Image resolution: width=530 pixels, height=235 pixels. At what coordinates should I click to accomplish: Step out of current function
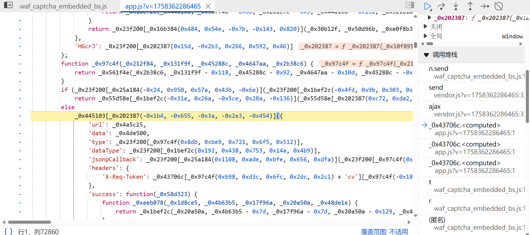pos(470,6)
